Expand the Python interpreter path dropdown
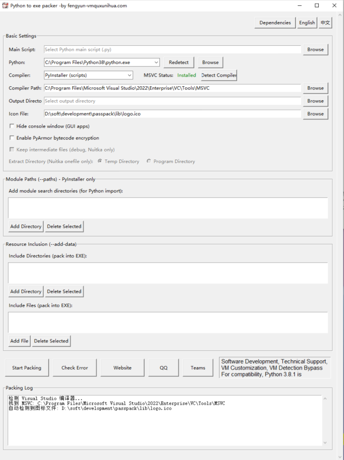 (x=156, y=62)
